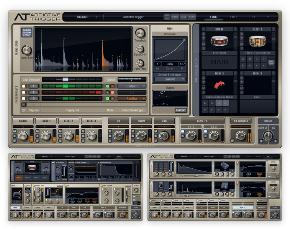Toggle the FX 1 send enable light
This screenshot has height=229, width=290.
[x=183, y=131]
